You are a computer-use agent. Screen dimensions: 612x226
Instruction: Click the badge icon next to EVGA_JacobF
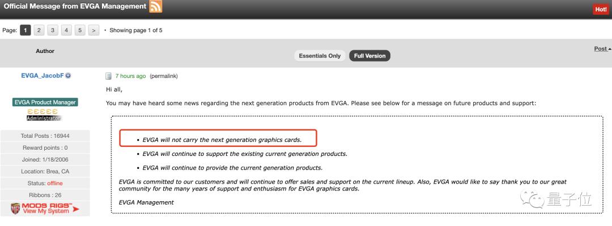(69, 76)
